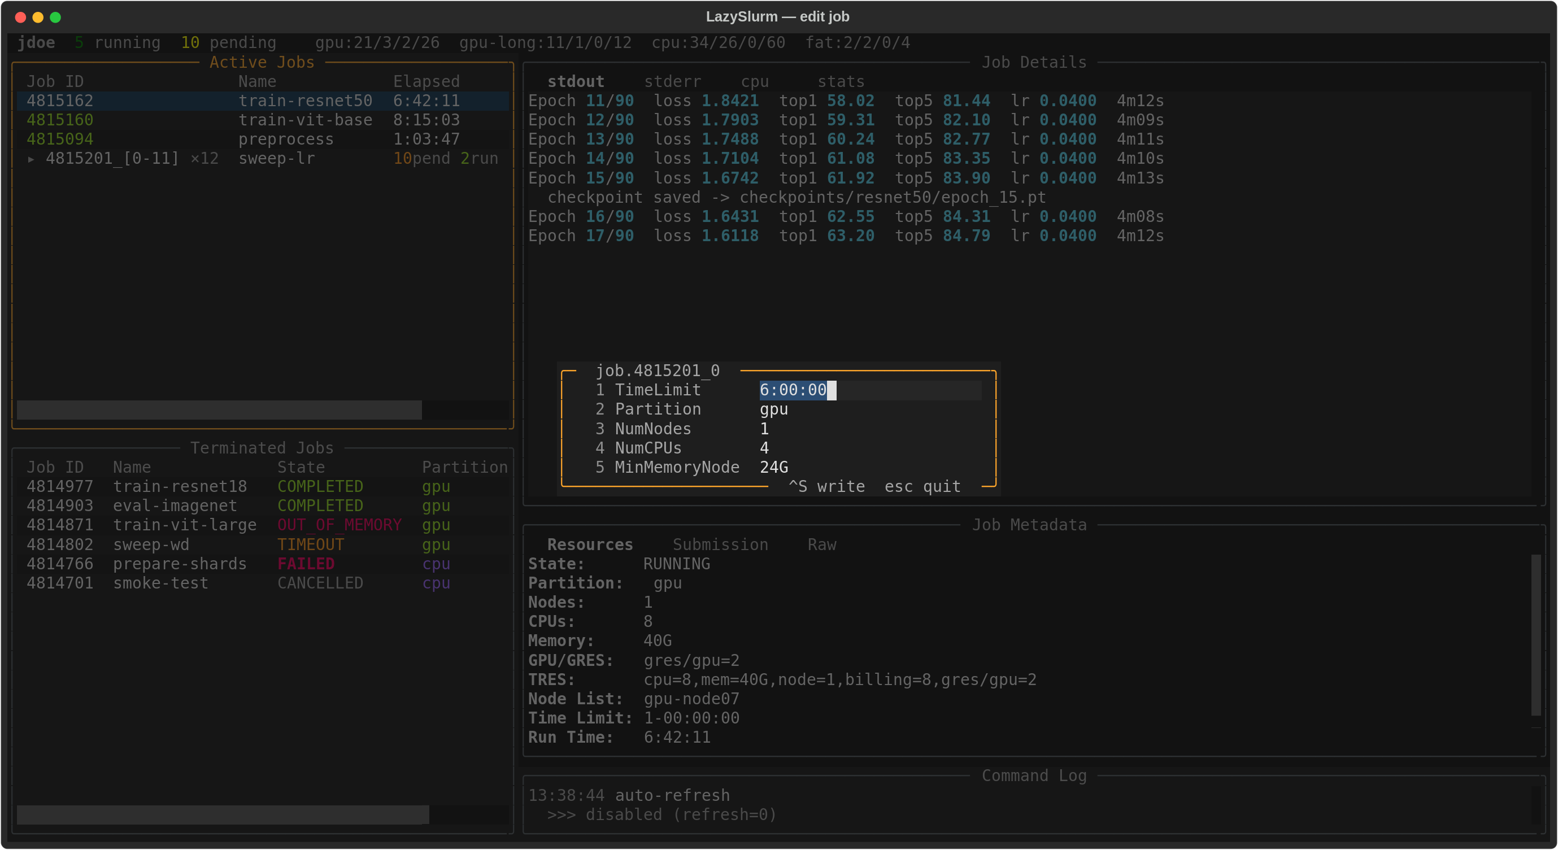
Task: Click the 13:38:44 auto-refresh log entry
Action: pos(629,796)
